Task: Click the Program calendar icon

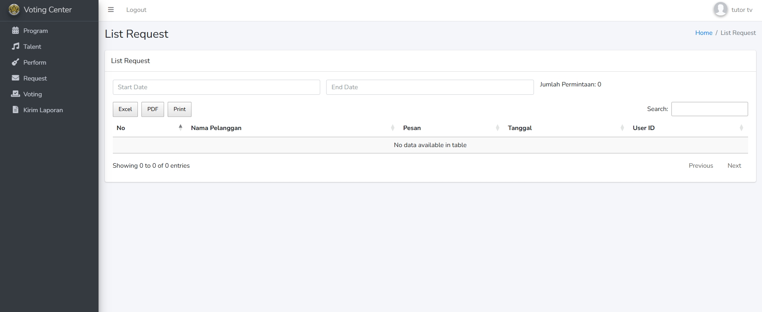Action: pyautogui.click(x=15, y=31)
